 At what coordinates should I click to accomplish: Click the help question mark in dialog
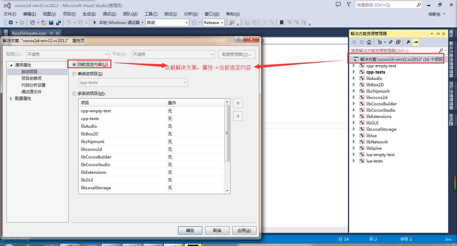(239, 39)
